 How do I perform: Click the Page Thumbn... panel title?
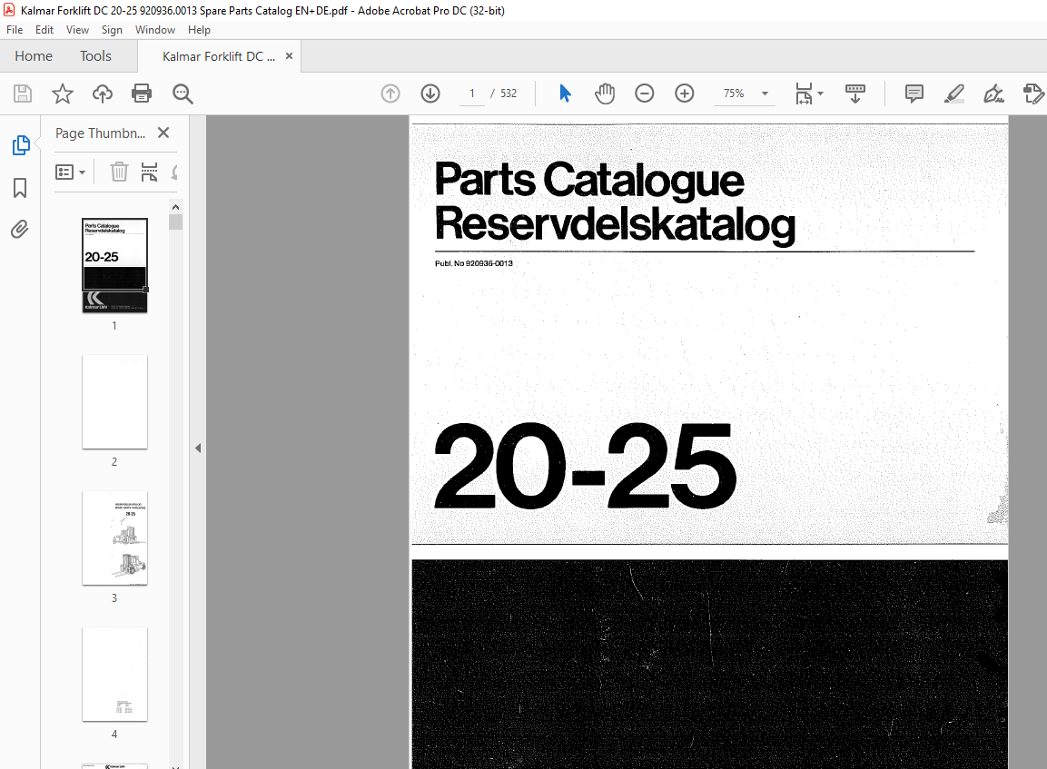point(100,133)
